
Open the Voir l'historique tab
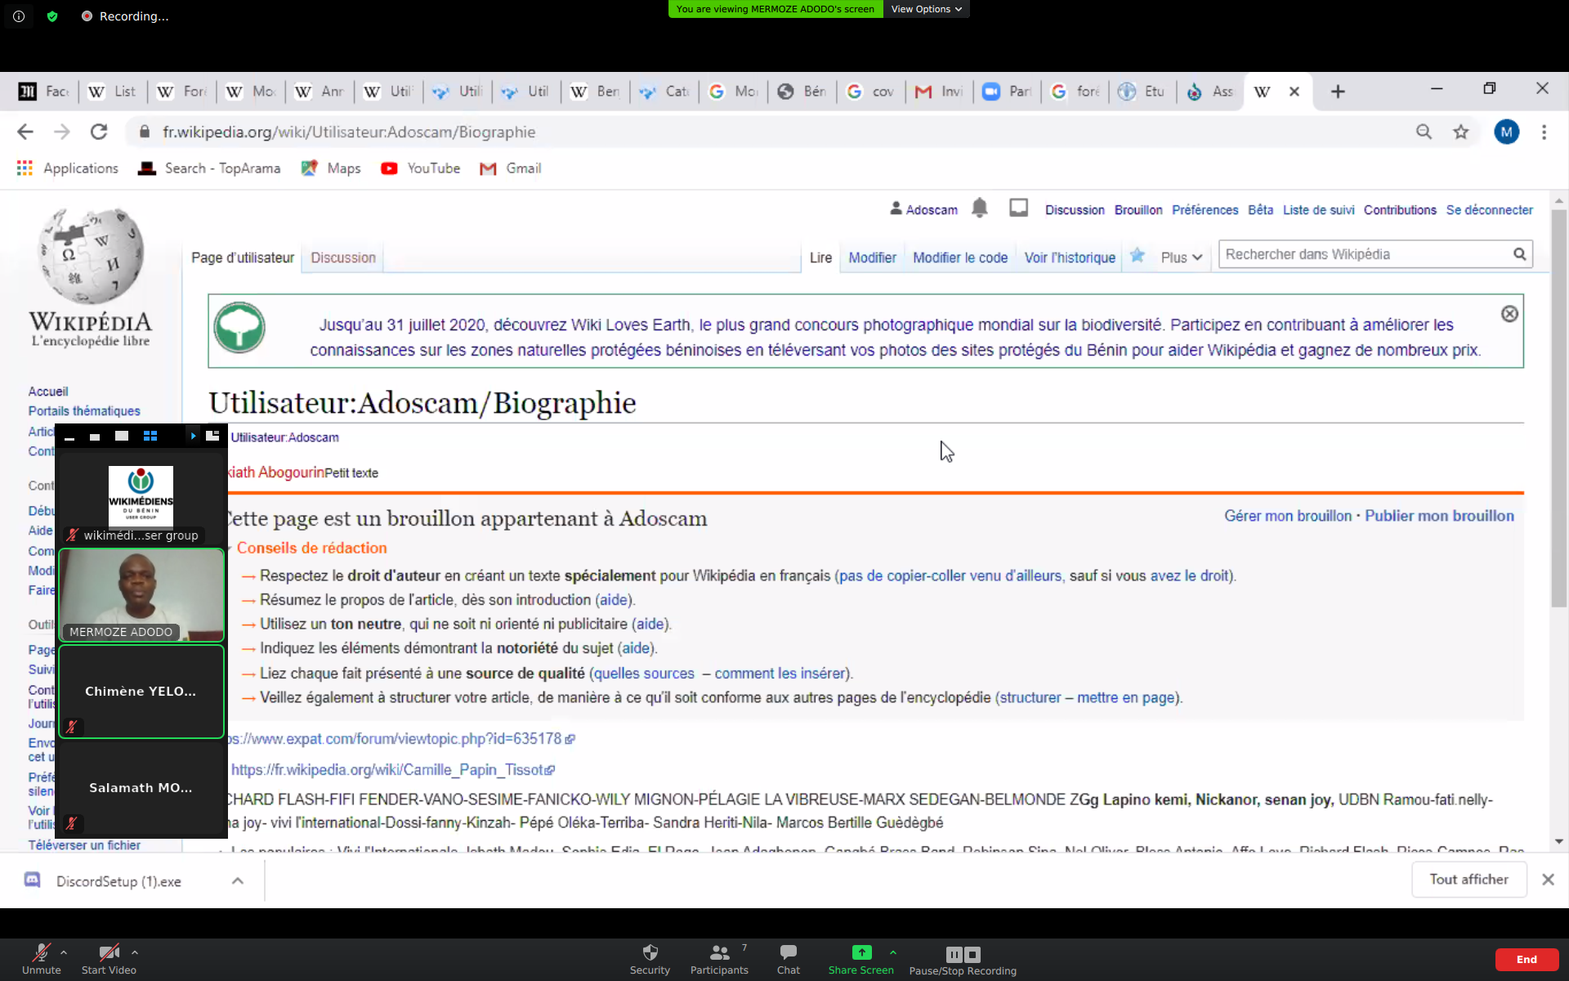[1070, 258]
